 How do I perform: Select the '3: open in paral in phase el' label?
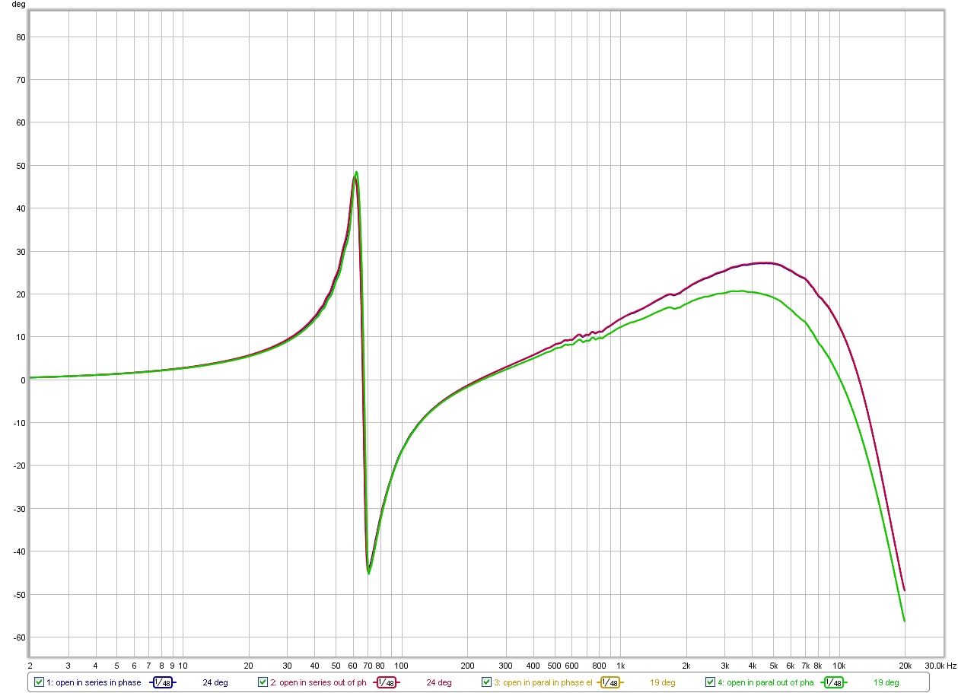coord(543,682)
